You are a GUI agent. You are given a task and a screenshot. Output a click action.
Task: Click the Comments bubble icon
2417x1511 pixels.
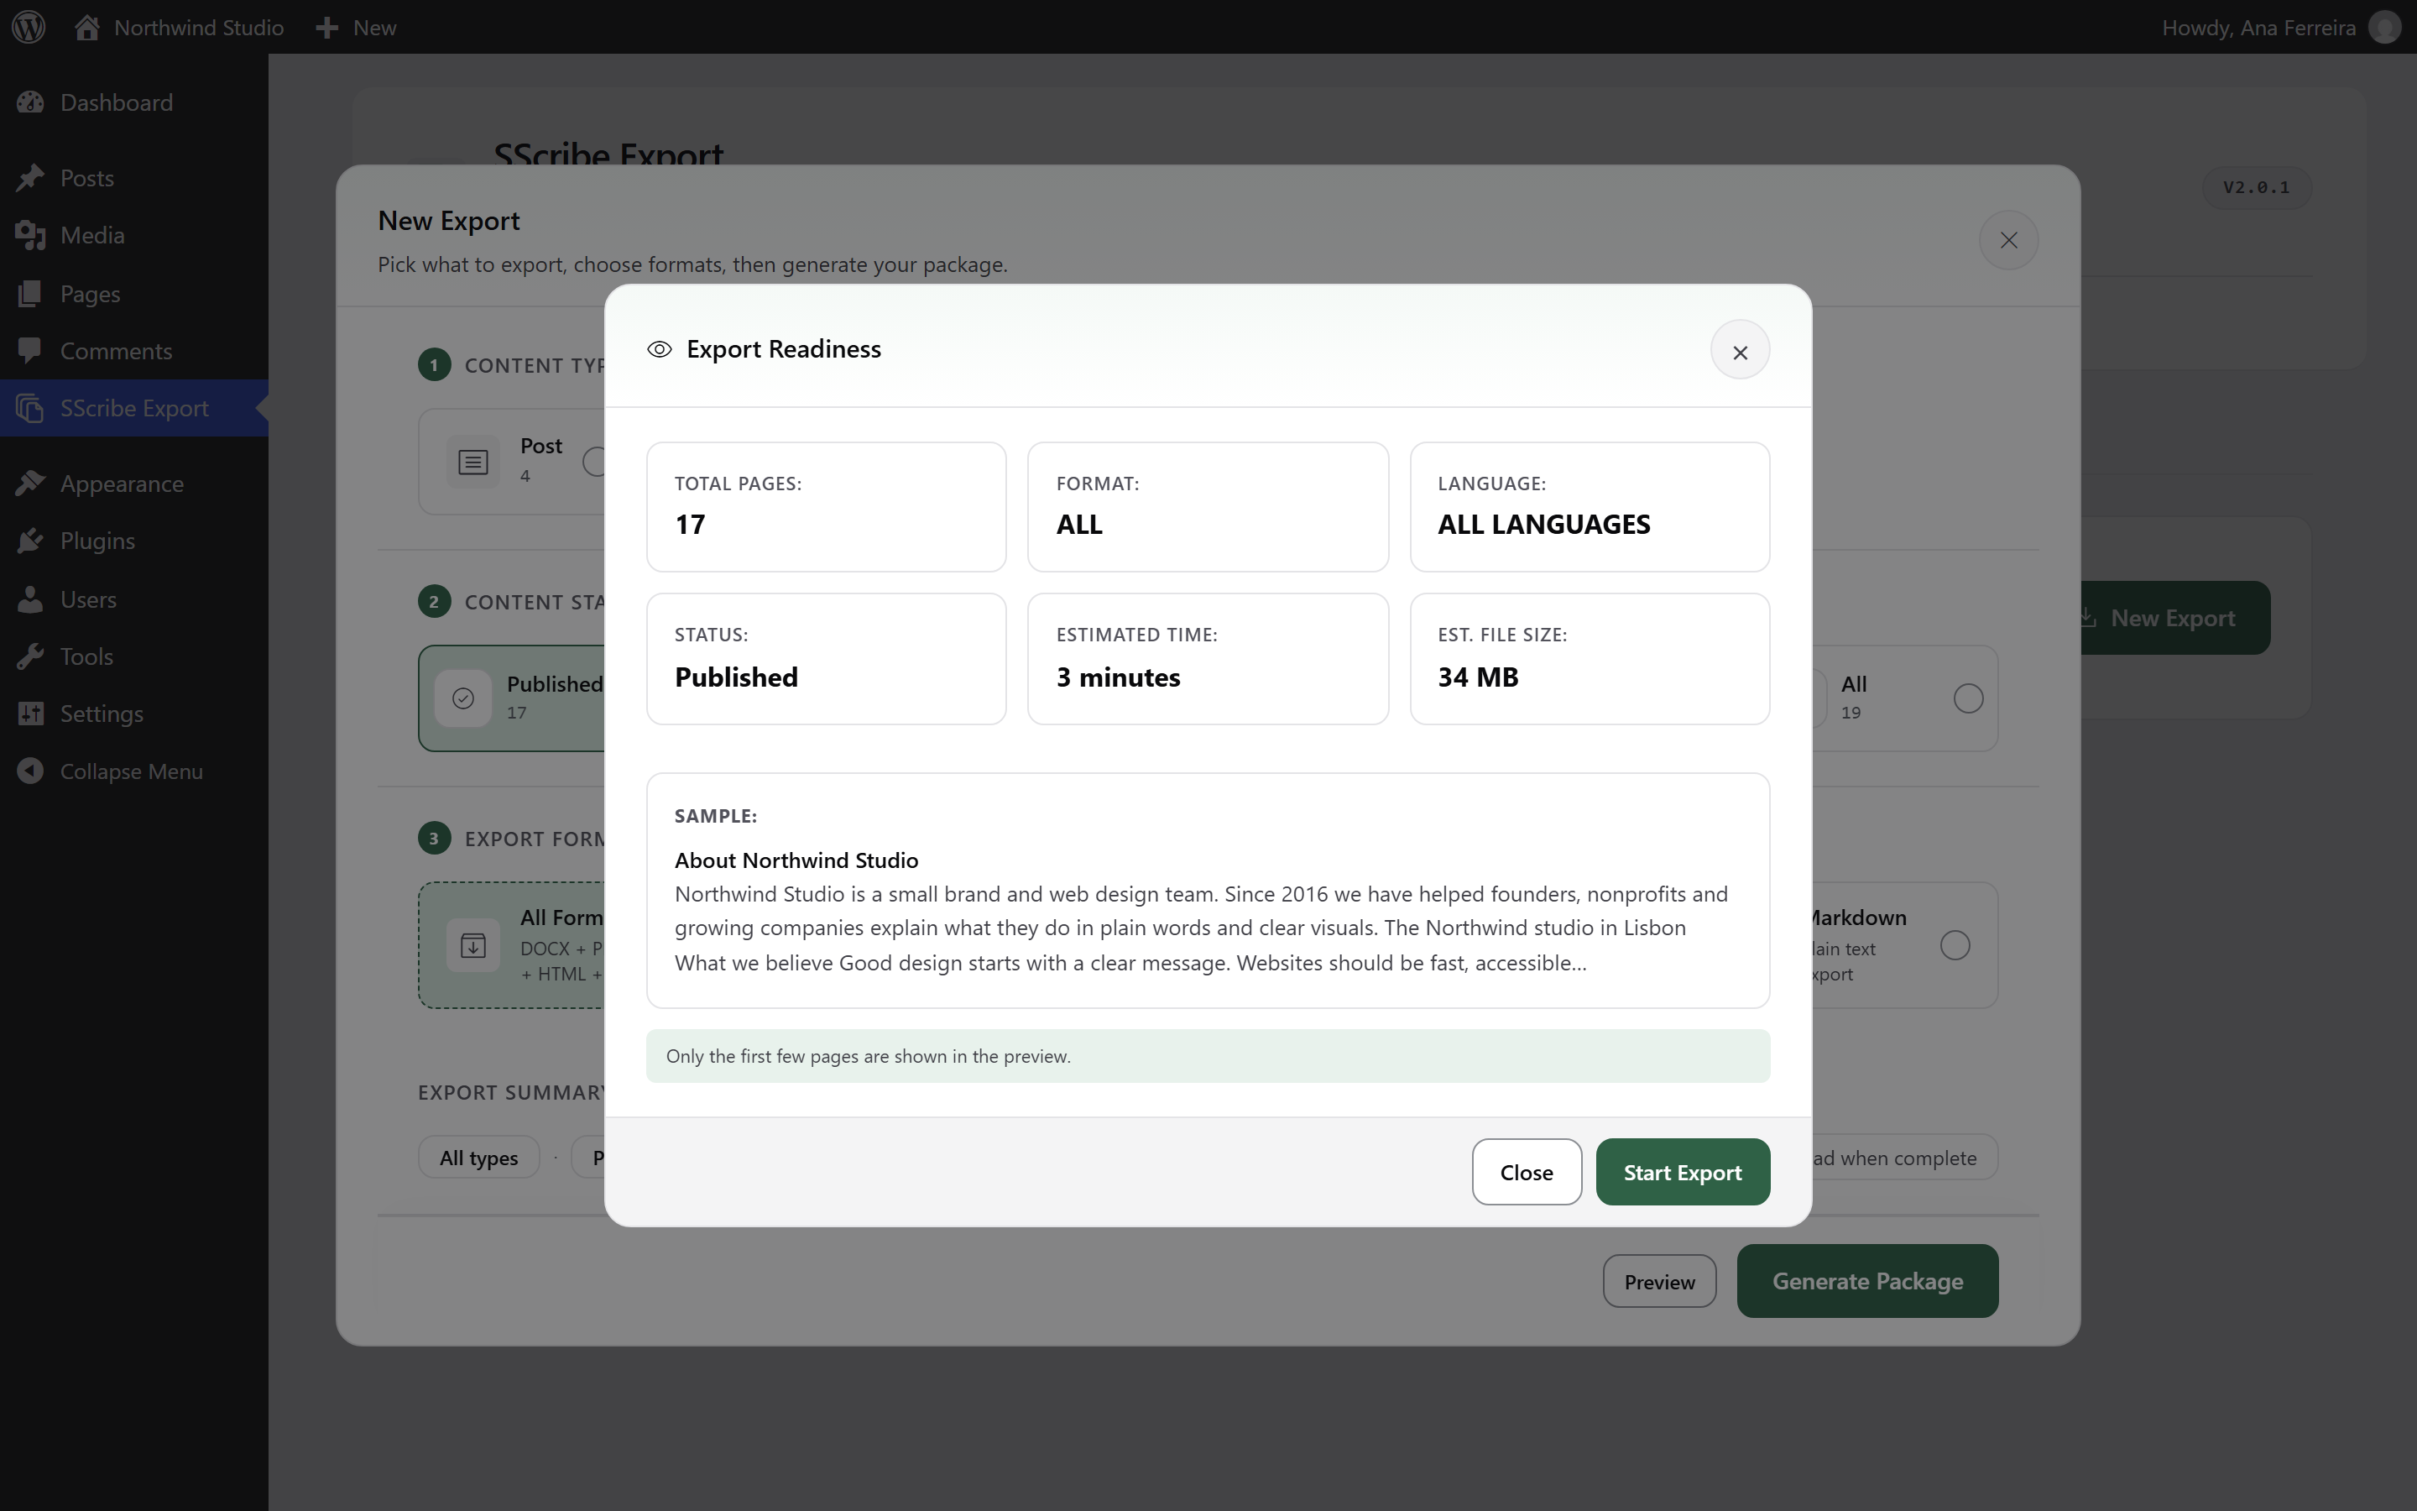30,350
